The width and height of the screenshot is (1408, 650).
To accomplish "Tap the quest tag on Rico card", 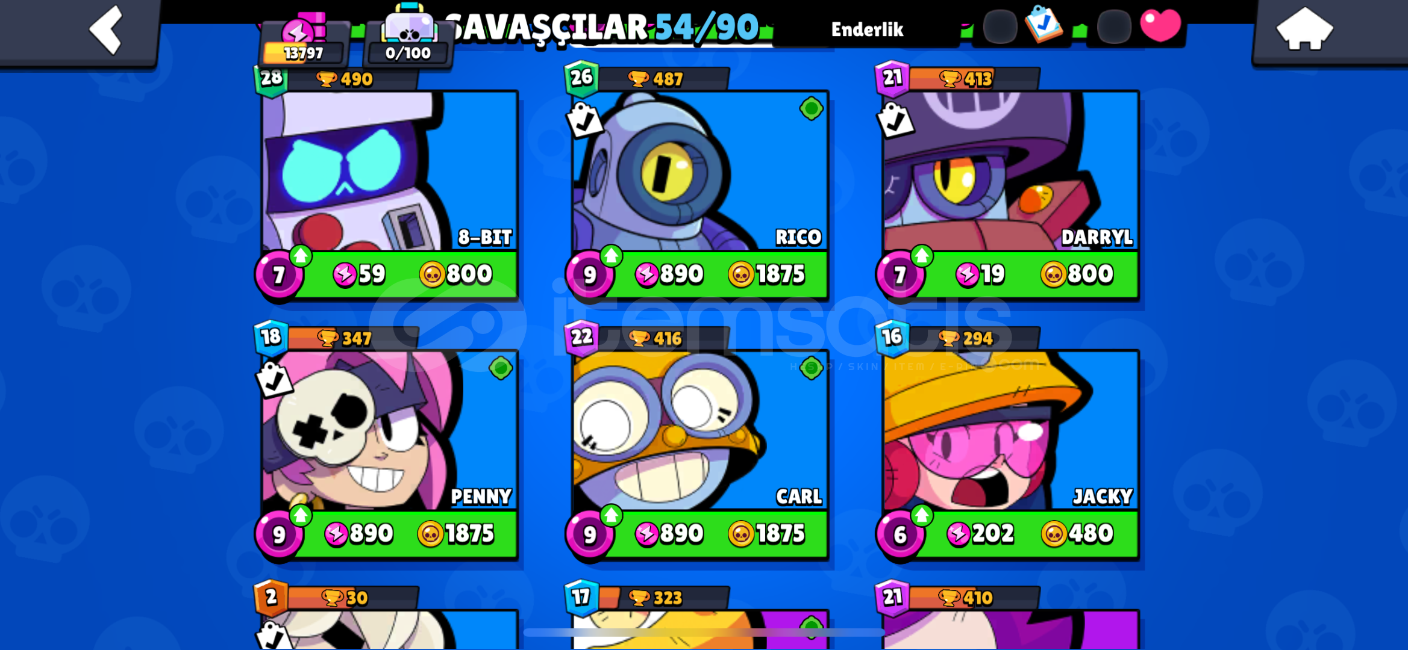I will tap(584, 120).
